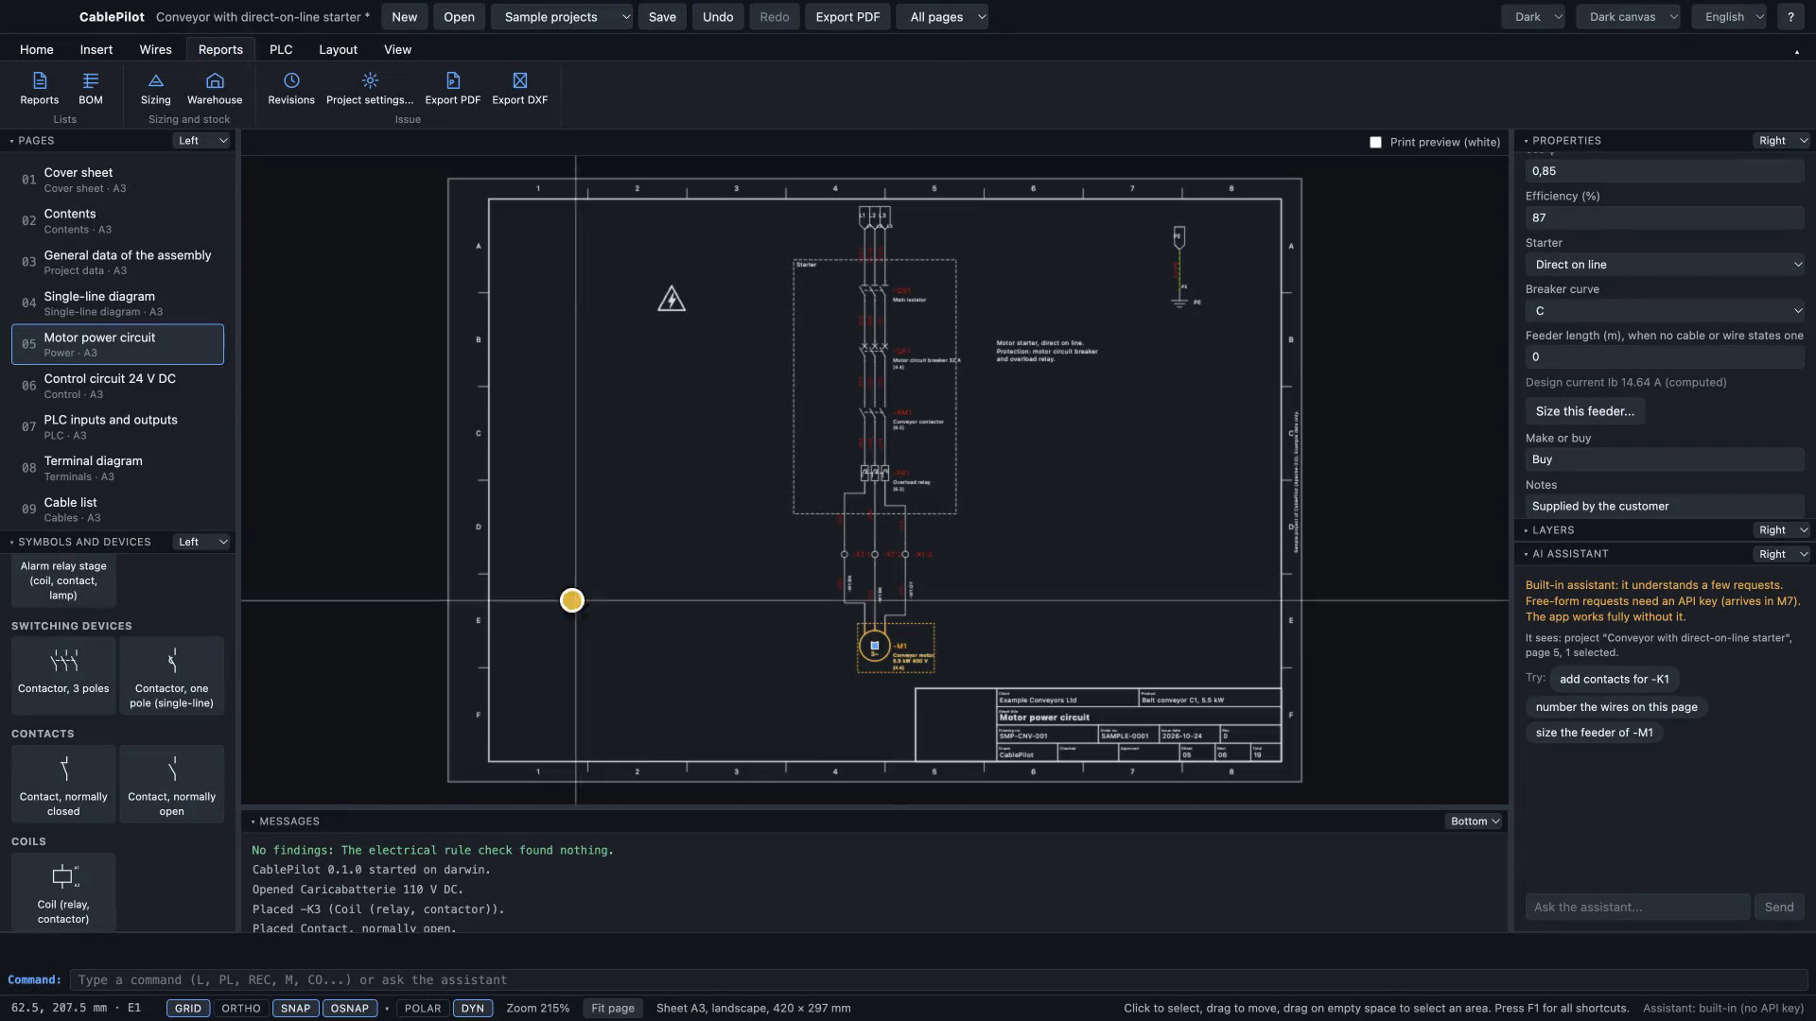1816x1021 pixels.
Task: Click the Efficiency (%) input field
Action: coord(1665,218)
